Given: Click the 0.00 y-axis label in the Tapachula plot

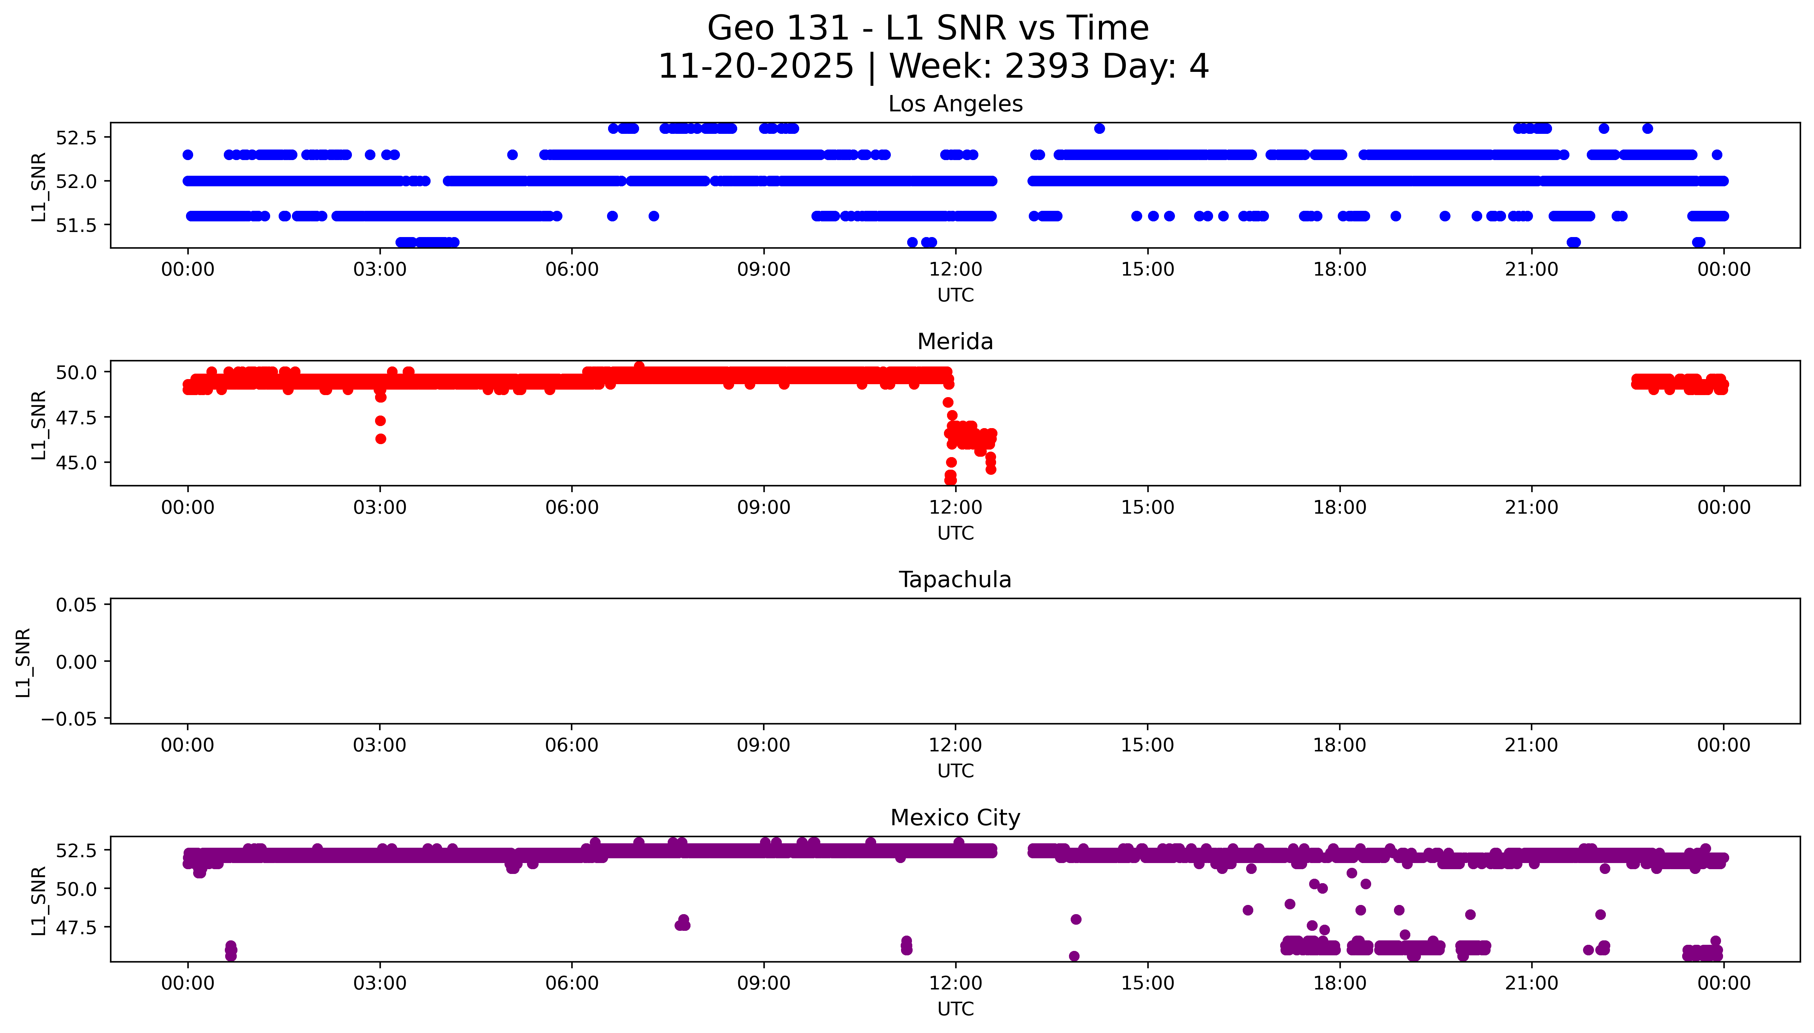Looking at the screenshot, I should click(77, 662).
